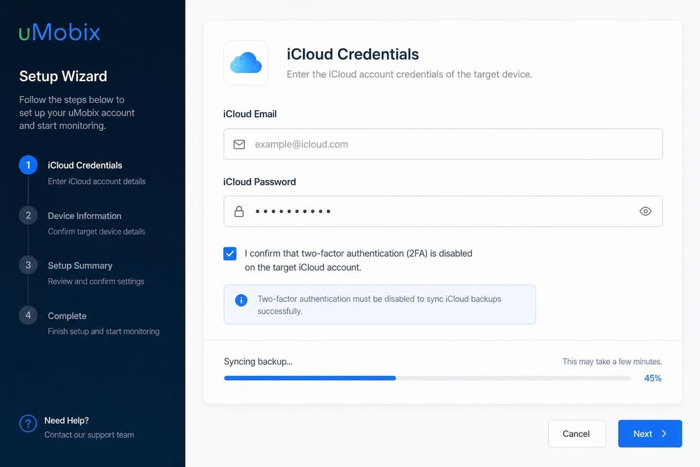The image size is (700, 467).
Task: Select step 2 circle Device Information
Action: 28,215
